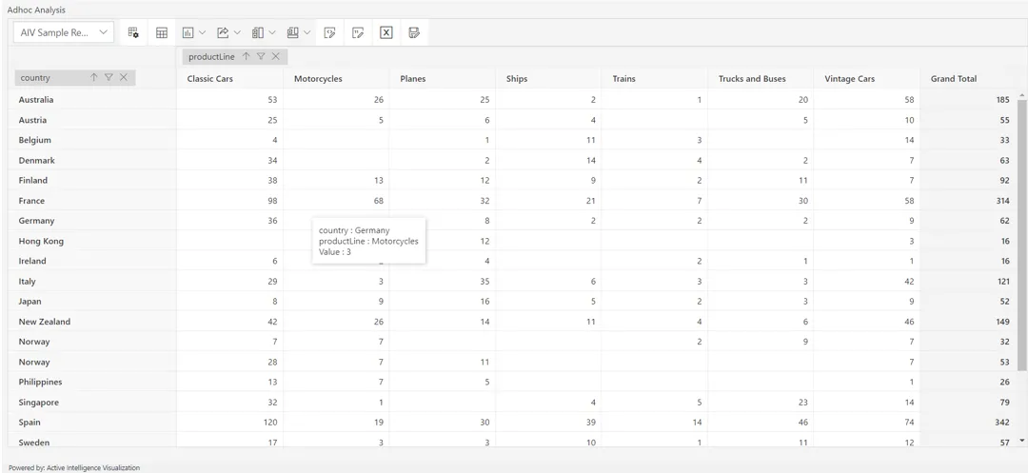Click the row totals layout icon
The width and height of the screenshot is (1028, 473).
[292, 32]
